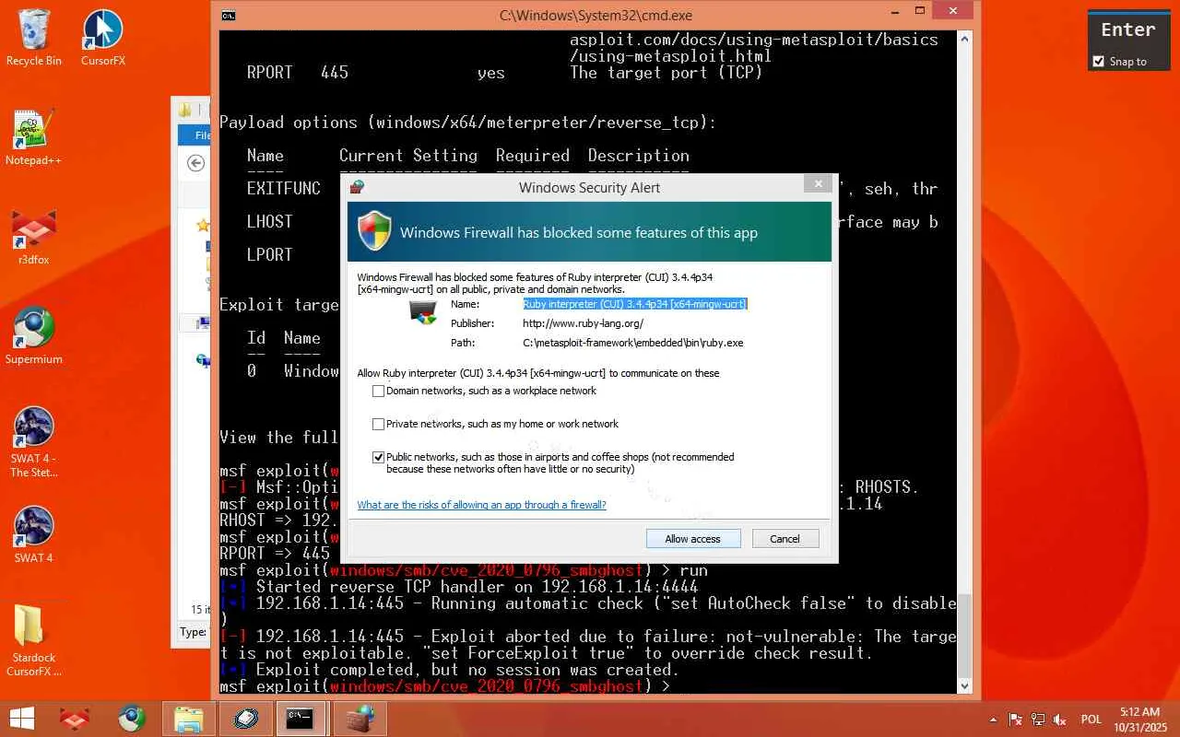This screenshot has height=737, width=1180.
Task: Click the LPORT entry in the terminal
Action: [269, 254]
